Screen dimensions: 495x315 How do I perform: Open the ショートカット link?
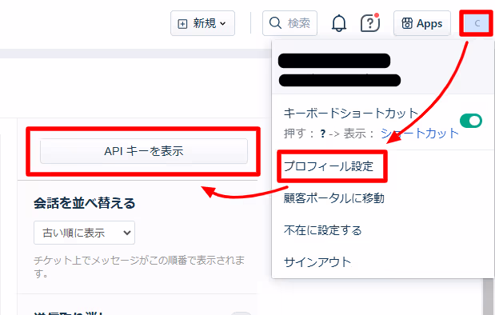(420, 134)
